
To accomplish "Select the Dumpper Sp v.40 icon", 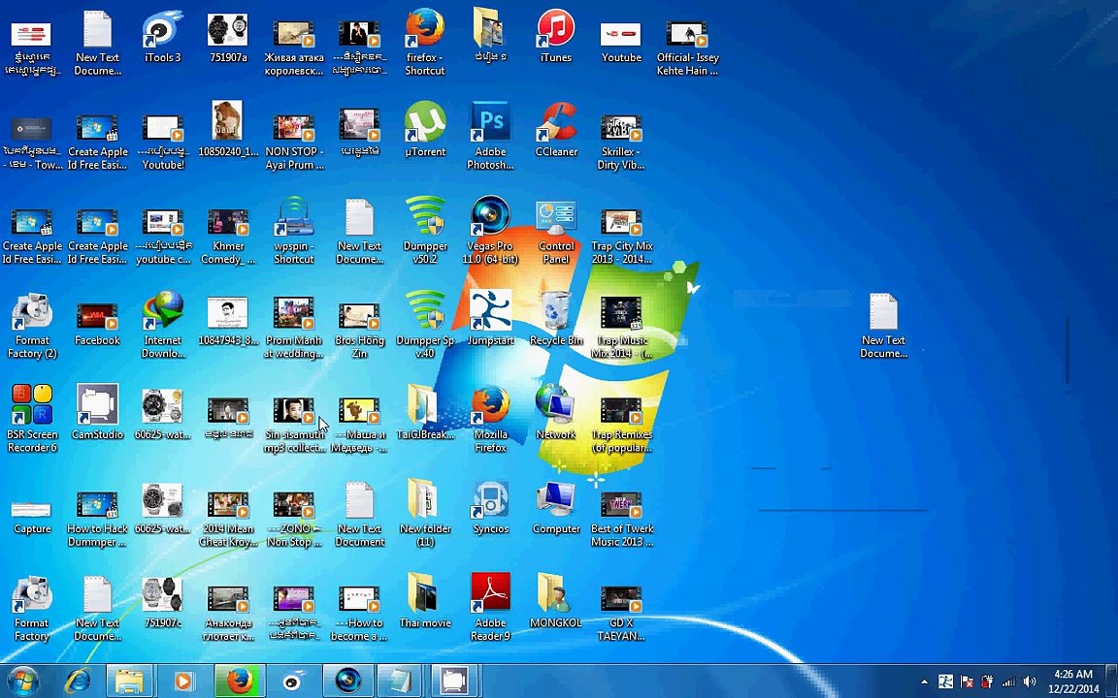I will coord(425,326).
